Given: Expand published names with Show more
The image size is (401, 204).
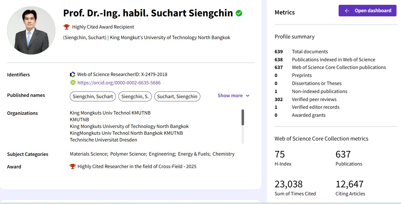Looking at the screenshot, I should point(230,96).
